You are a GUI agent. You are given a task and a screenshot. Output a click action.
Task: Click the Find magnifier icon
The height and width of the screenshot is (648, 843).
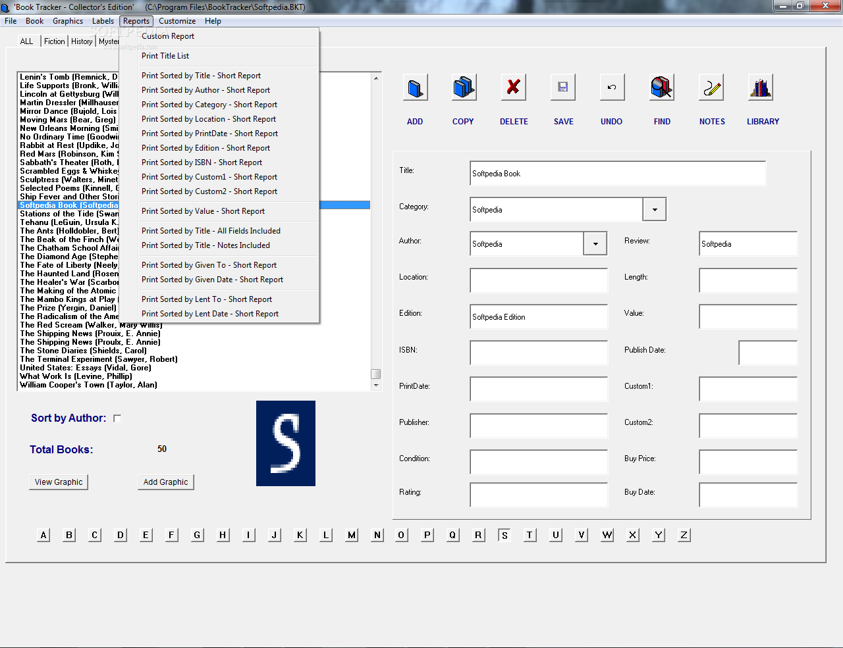(662, 87)
